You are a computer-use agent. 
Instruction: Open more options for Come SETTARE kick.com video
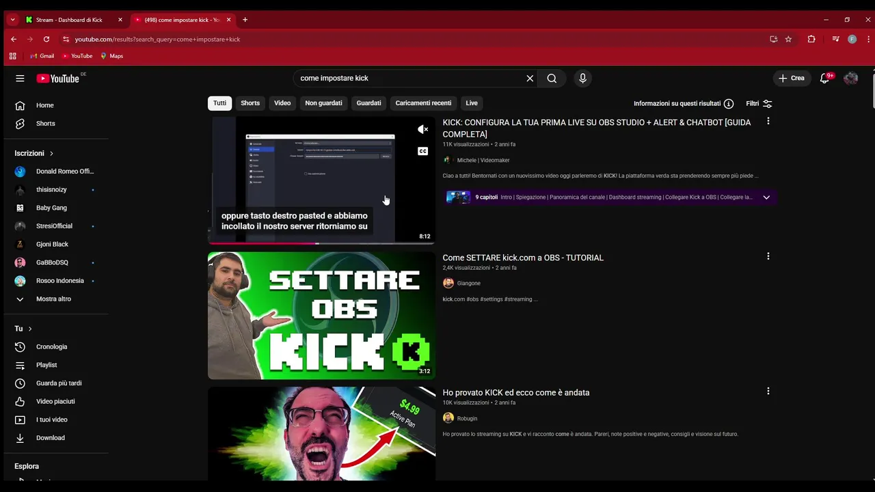tap(768, 256)
